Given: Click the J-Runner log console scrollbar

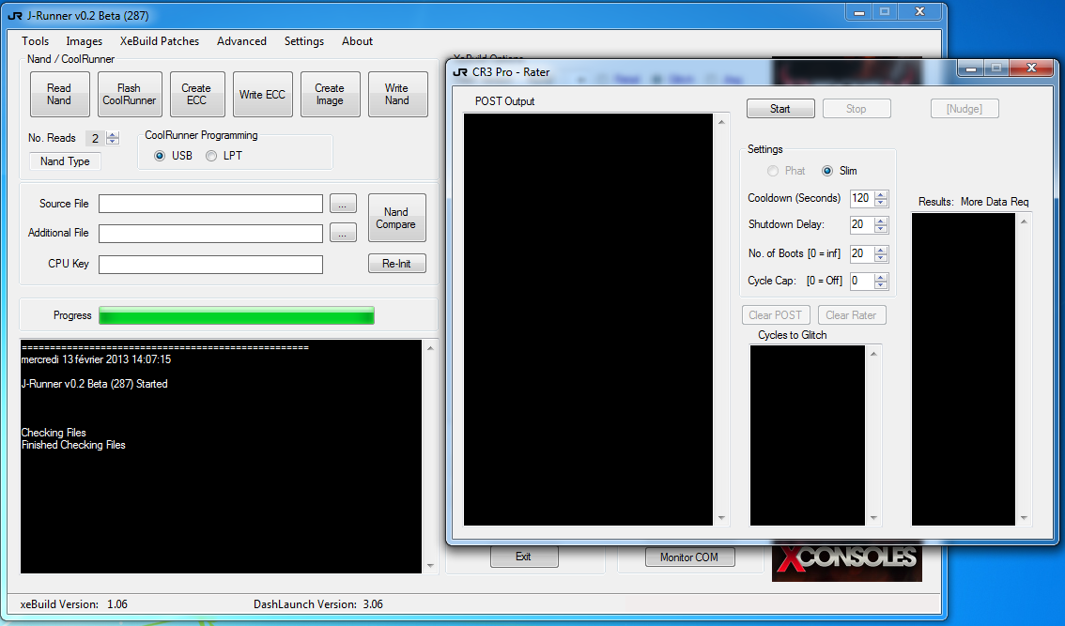Looking at the screenshot, I should point(430,456).
